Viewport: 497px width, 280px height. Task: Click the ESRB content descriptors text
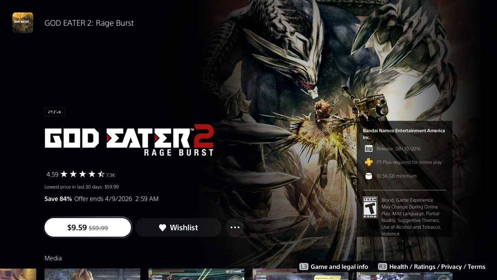tap(410, 217)
